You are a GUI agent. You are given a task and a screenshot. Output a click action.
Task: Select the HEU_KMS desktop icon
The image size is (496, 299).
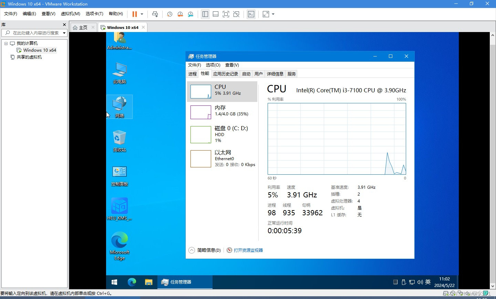coord(120,209)
